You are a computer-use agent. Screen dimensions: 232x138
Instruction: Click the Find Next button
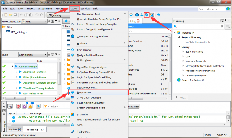(134, 106)
